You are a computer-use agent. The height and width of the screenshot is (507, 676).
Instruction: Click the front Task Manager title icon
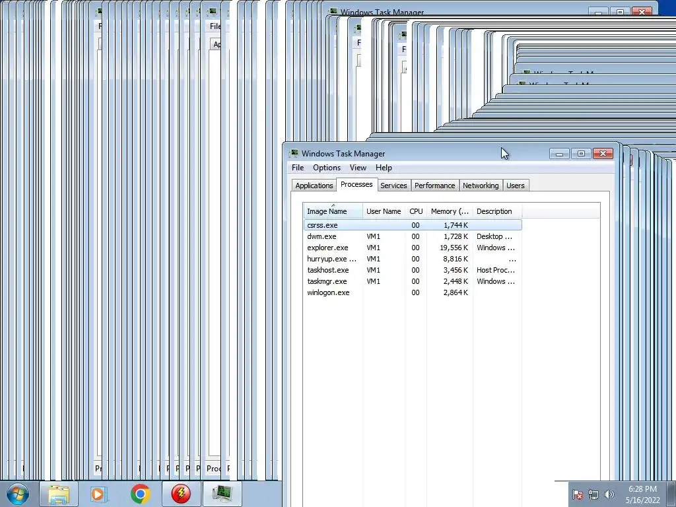294,153
